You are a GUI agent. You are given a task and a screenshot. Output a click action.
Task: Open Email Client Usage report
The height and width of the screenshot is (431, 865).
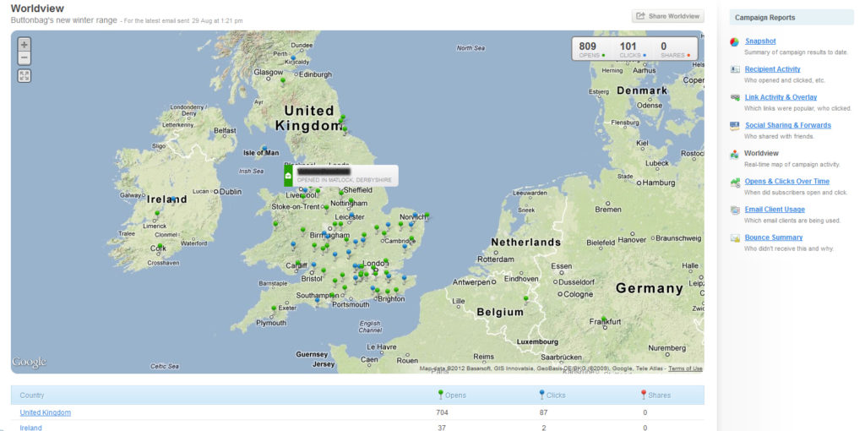coord(775,210)
